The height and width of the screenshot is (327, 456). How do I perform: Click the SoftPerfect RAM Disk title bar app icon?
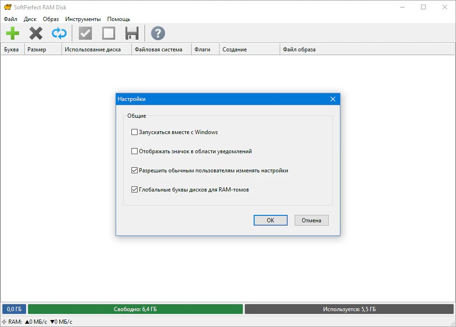tap(7, 7)
